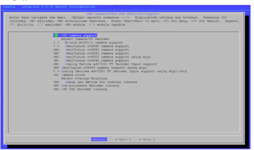Toggle OmniVision ov3640 module state marker

pyautogui.click(x=56, y=50)
